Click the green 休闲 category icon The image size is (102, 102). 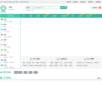pyautogui.click(x=2, y=50)
